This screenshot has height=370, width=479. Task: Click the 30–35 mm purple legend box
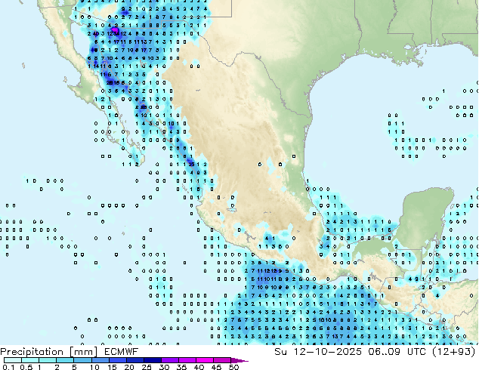170,360
